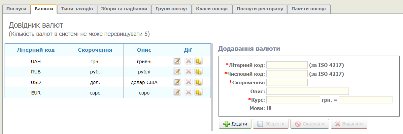Focus the Літерний код input field

tap(287, 65)
